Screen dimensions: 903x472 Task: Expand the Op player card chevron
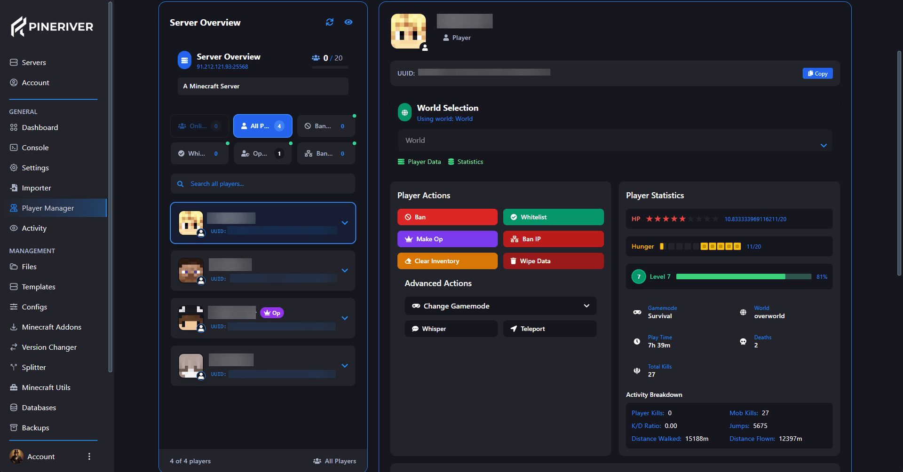(x=345, y=318)
